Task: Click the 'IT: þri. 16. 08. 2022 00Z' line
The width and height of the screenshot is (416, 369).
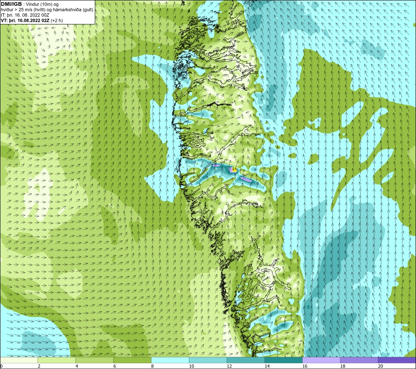Action: click(25, 15)
